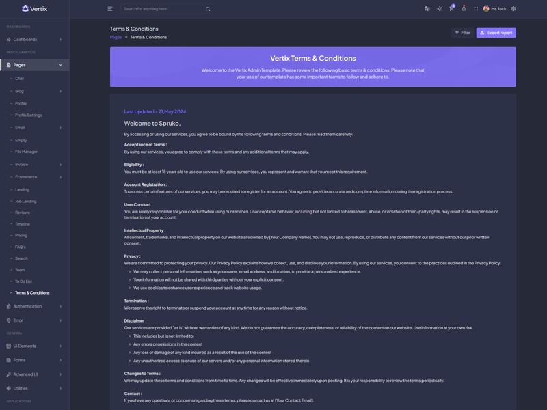Click the Filter button
547x410 pixels.
coord(463,33)
